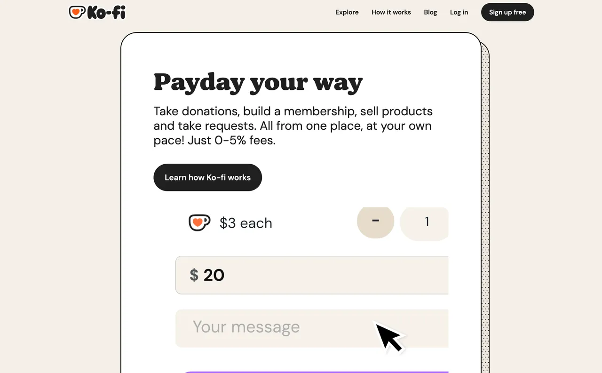Click the purple button below the message box
The height and width of the screenshot is (373, 602).
[x=317, y=372]
